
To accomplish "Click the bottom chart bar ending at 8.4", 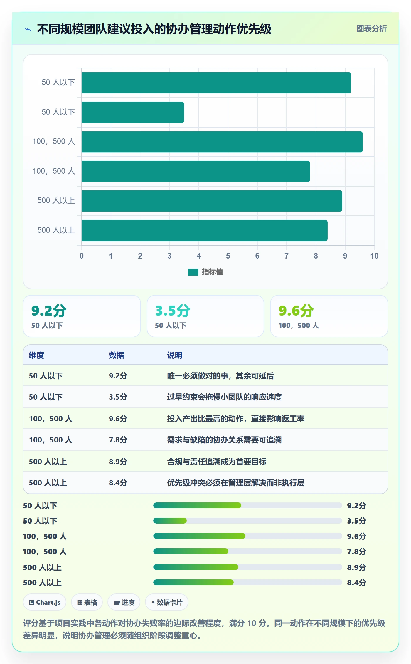I will point(205,230).
